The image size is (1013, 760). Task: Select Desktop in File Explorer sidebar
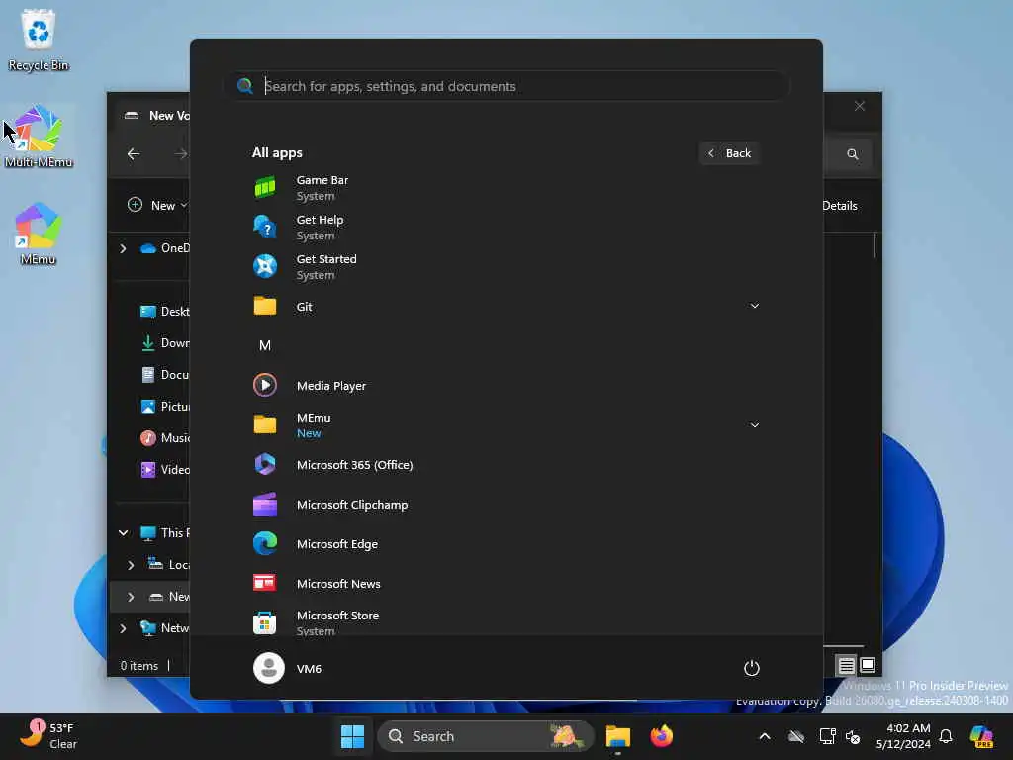pos(165,312)
